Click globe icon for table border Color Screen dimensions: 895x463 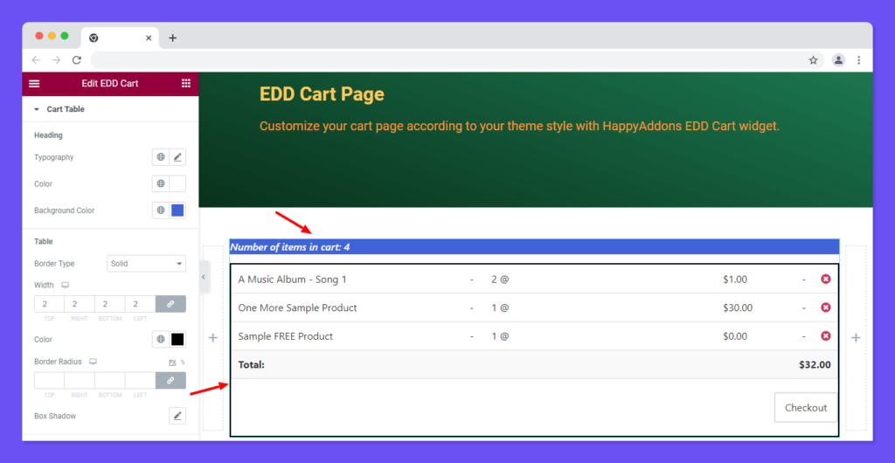(x=161, y=339)
